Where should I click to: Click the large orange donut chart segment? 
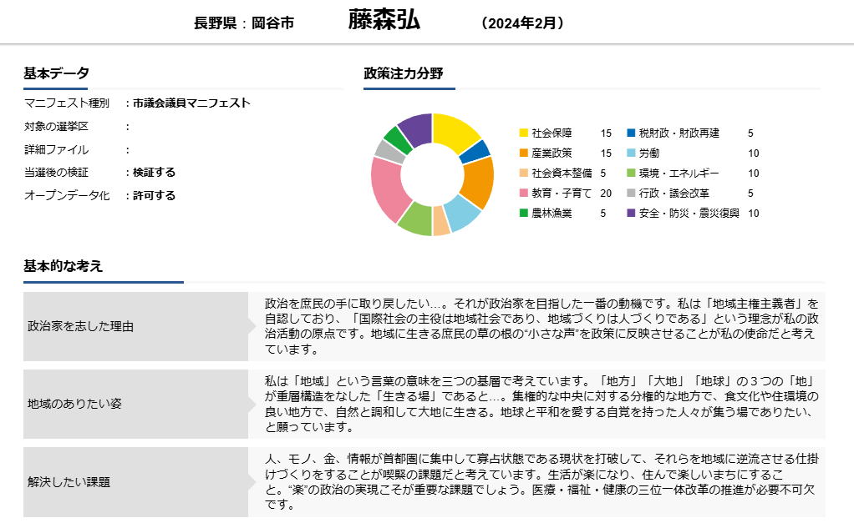point(479,182)
